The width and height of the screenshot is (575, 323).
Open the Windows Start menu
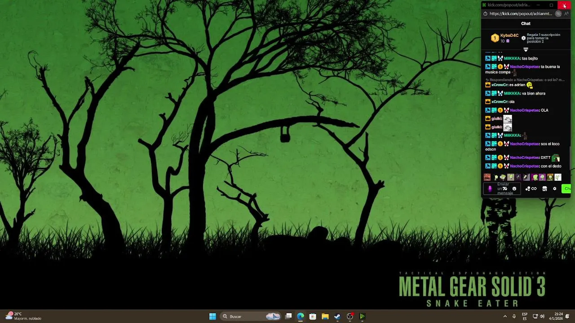(x=212, y=316)
